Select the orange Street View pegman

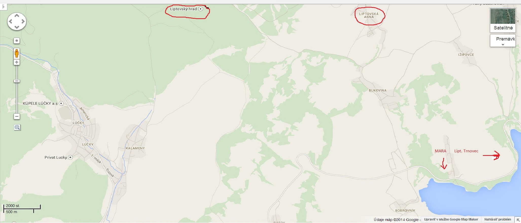pyautogui.click(x=17, y=53)
